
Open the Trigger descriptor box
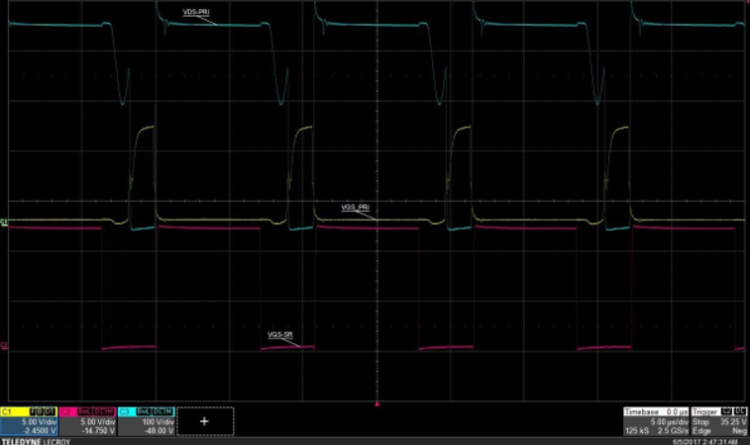[719, 421]
